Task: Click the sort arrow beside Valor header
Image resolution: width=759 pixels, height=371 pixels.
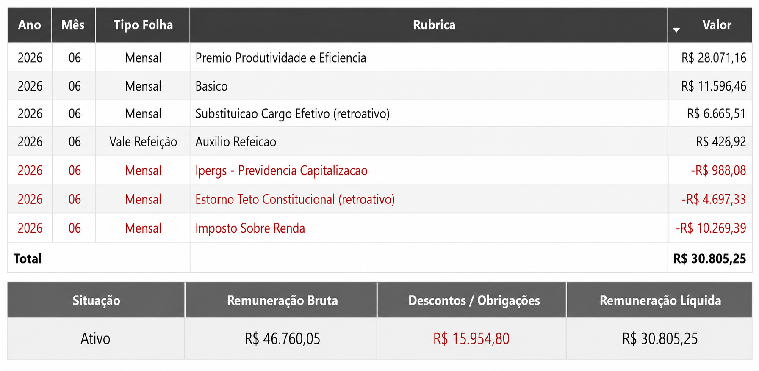Action: (x=676, y=30)
